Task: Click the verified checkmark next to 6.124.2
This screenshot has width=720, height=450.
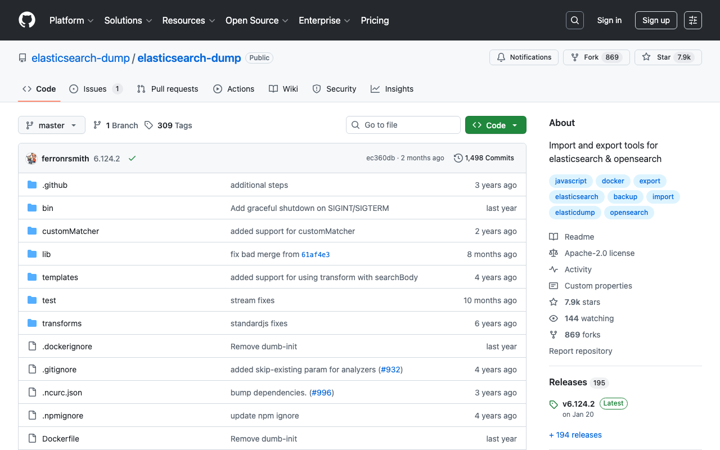Action: pos(132,158)
